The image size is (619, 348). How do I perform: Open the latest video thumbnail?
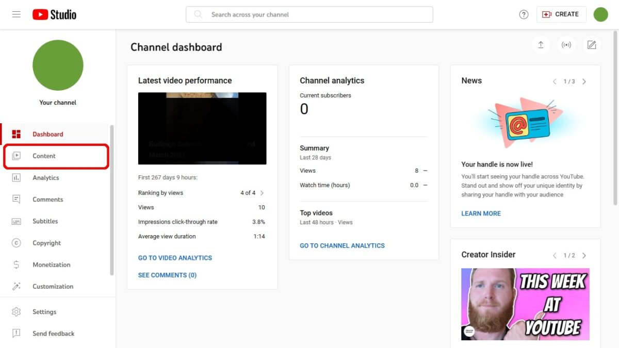[x=202, y=128]
